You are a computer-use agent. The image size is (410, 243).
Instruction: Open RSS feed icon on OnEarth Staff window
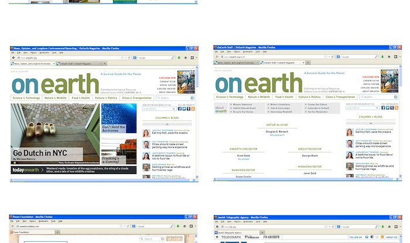(x=397, y=107)
